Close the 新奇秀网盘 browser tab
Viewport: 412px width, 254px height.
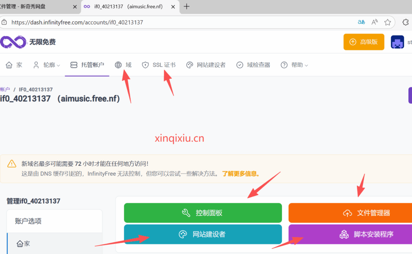coord(75,7)
